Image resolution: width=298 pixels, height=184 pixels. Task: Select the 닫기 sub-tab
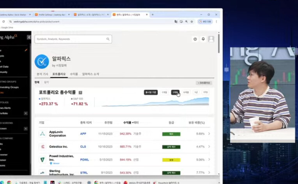46,82
